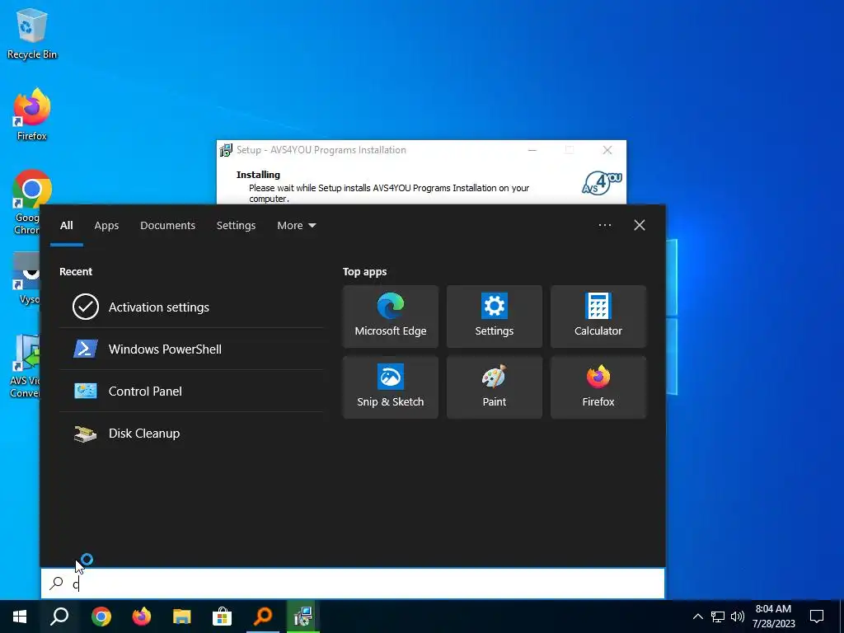
Task: Launch Calculator from Top apps
Action: click(x=598, y=316)
